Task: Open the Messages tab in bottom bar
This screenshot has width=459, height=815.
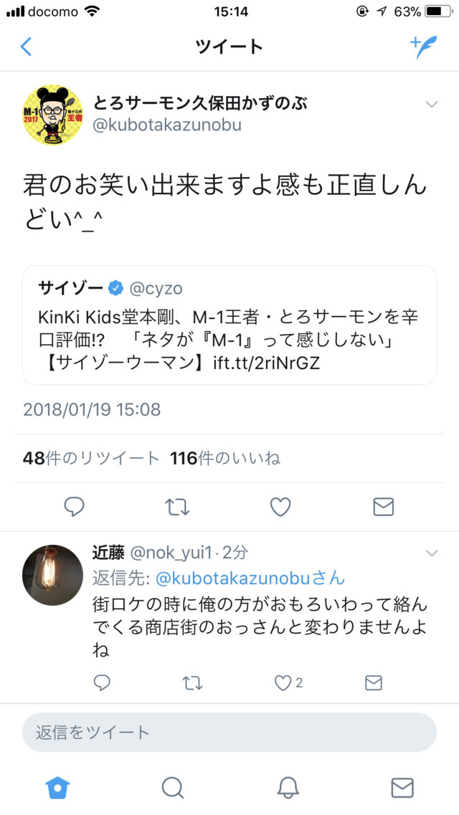Action: tap(402, 788)
